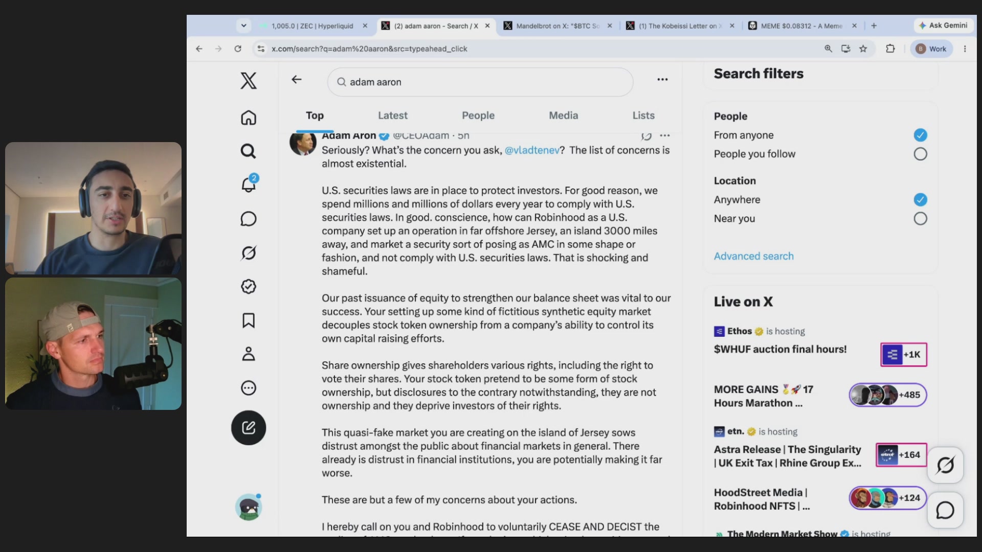
Task: Expand browser tab search dropdown arrow
Action: coord(244,26)
